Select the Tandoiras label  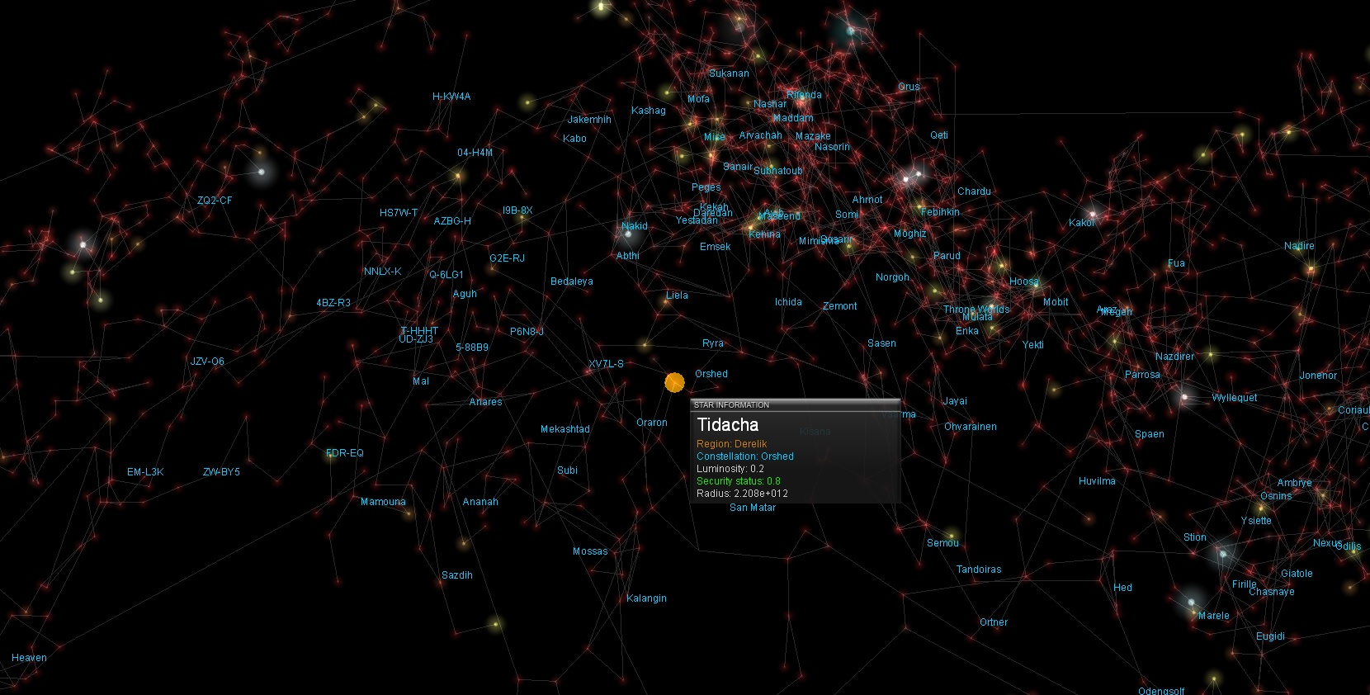coord(979,570)
